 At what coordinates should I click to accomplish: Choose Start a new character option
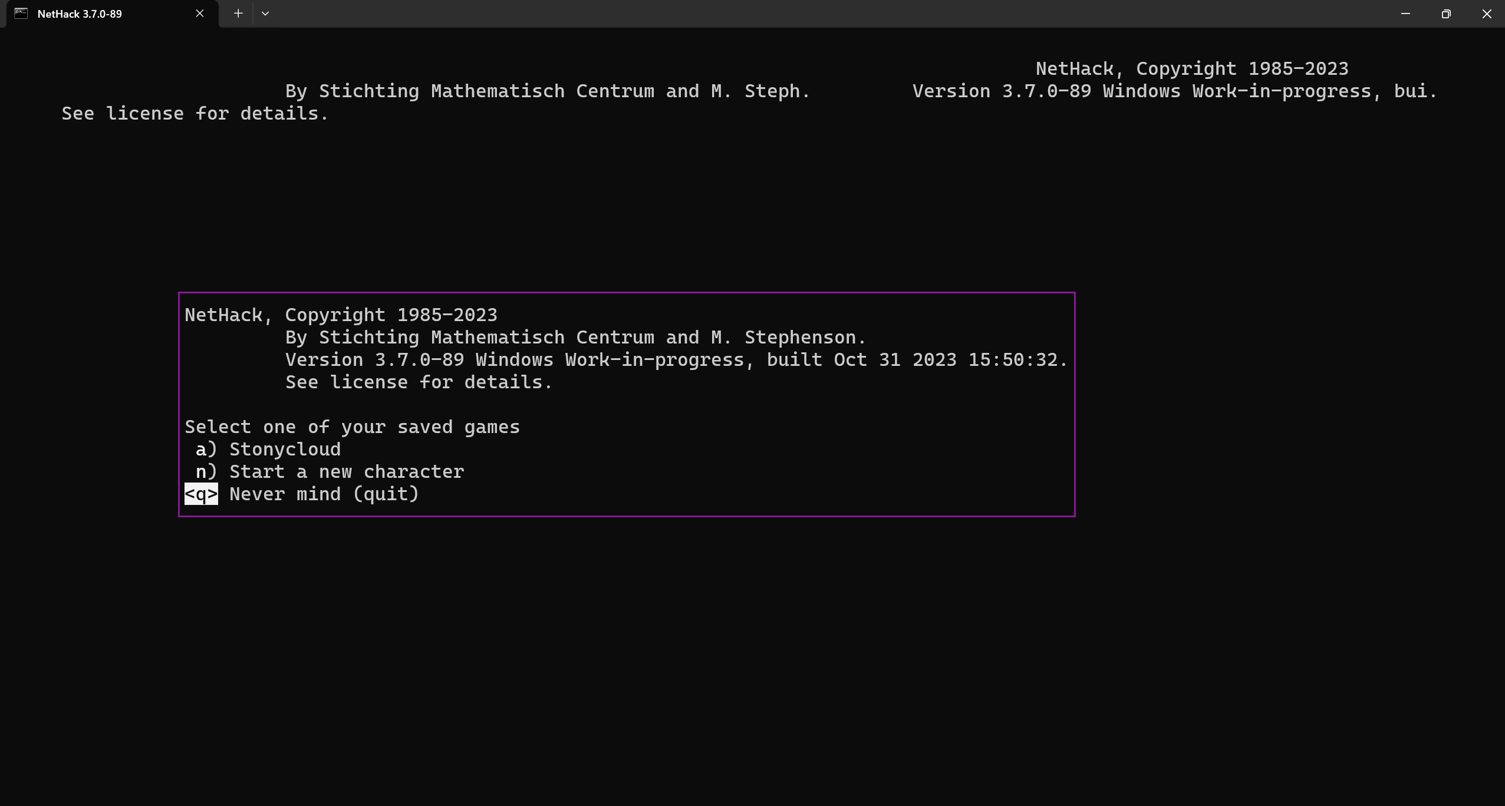(x=330, y=472)
